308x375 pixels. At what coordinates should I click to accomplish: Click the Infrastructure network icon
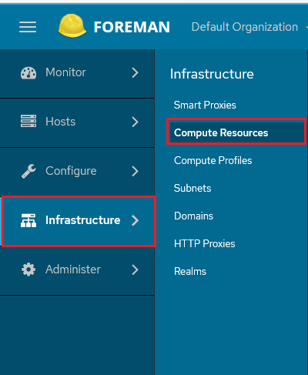(x=28, y=220)
